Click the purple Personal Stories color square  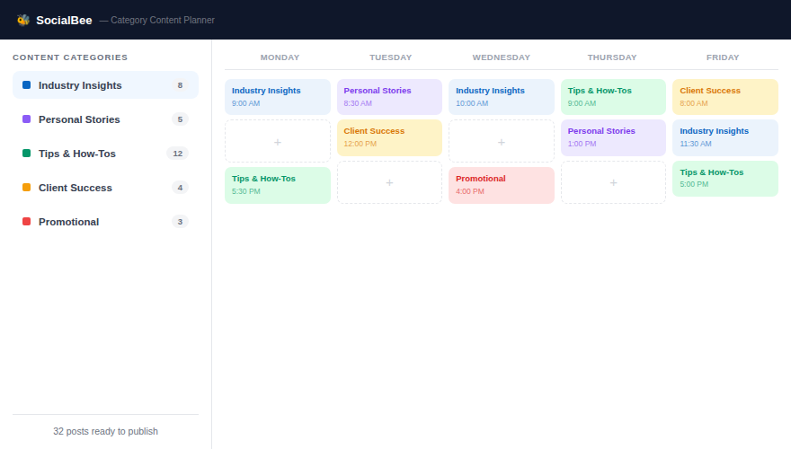tap(26, 119)
